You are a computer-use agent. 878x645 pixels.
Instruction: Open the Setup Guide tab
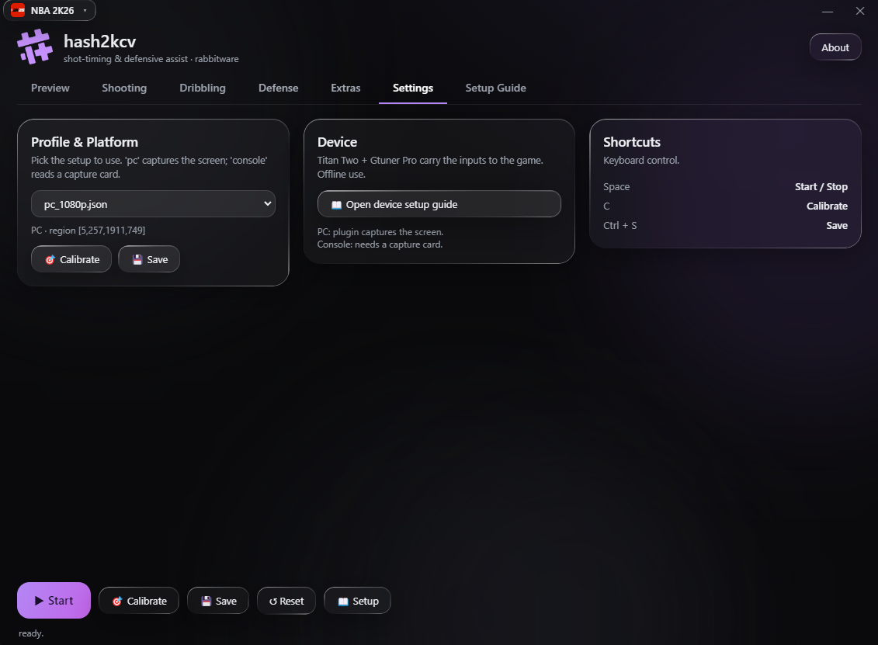[x=495, y=88]
